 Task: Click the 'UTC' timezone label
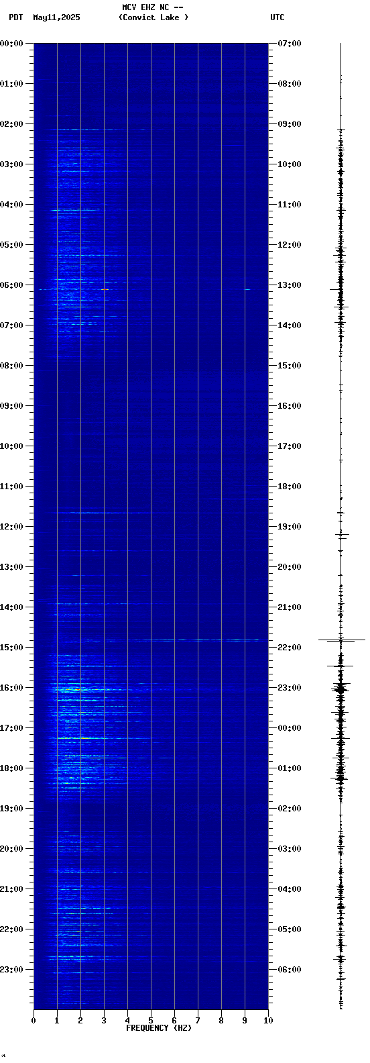pyautogui.click(x=277, y=17)
